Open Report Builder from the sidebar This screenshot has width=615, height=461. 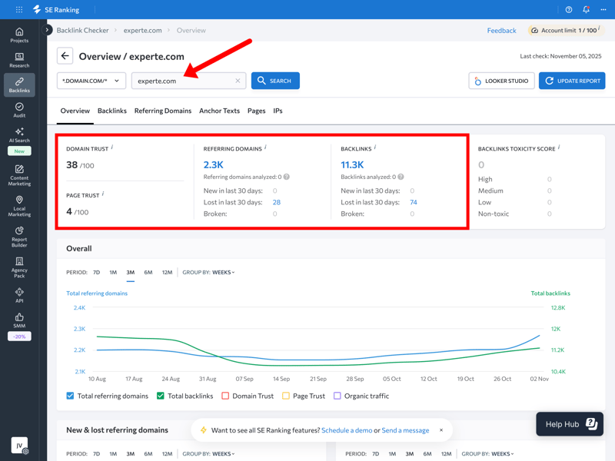click(19, 236)
